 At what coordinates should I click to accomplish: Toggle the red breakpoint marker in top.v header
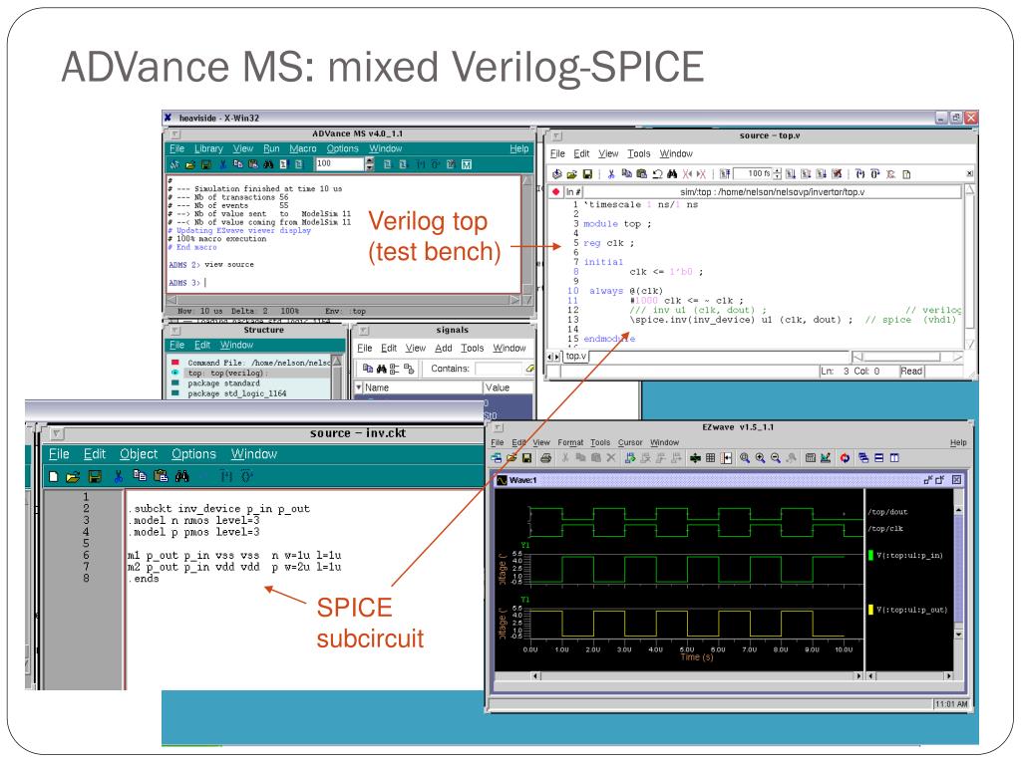point(555,192)
